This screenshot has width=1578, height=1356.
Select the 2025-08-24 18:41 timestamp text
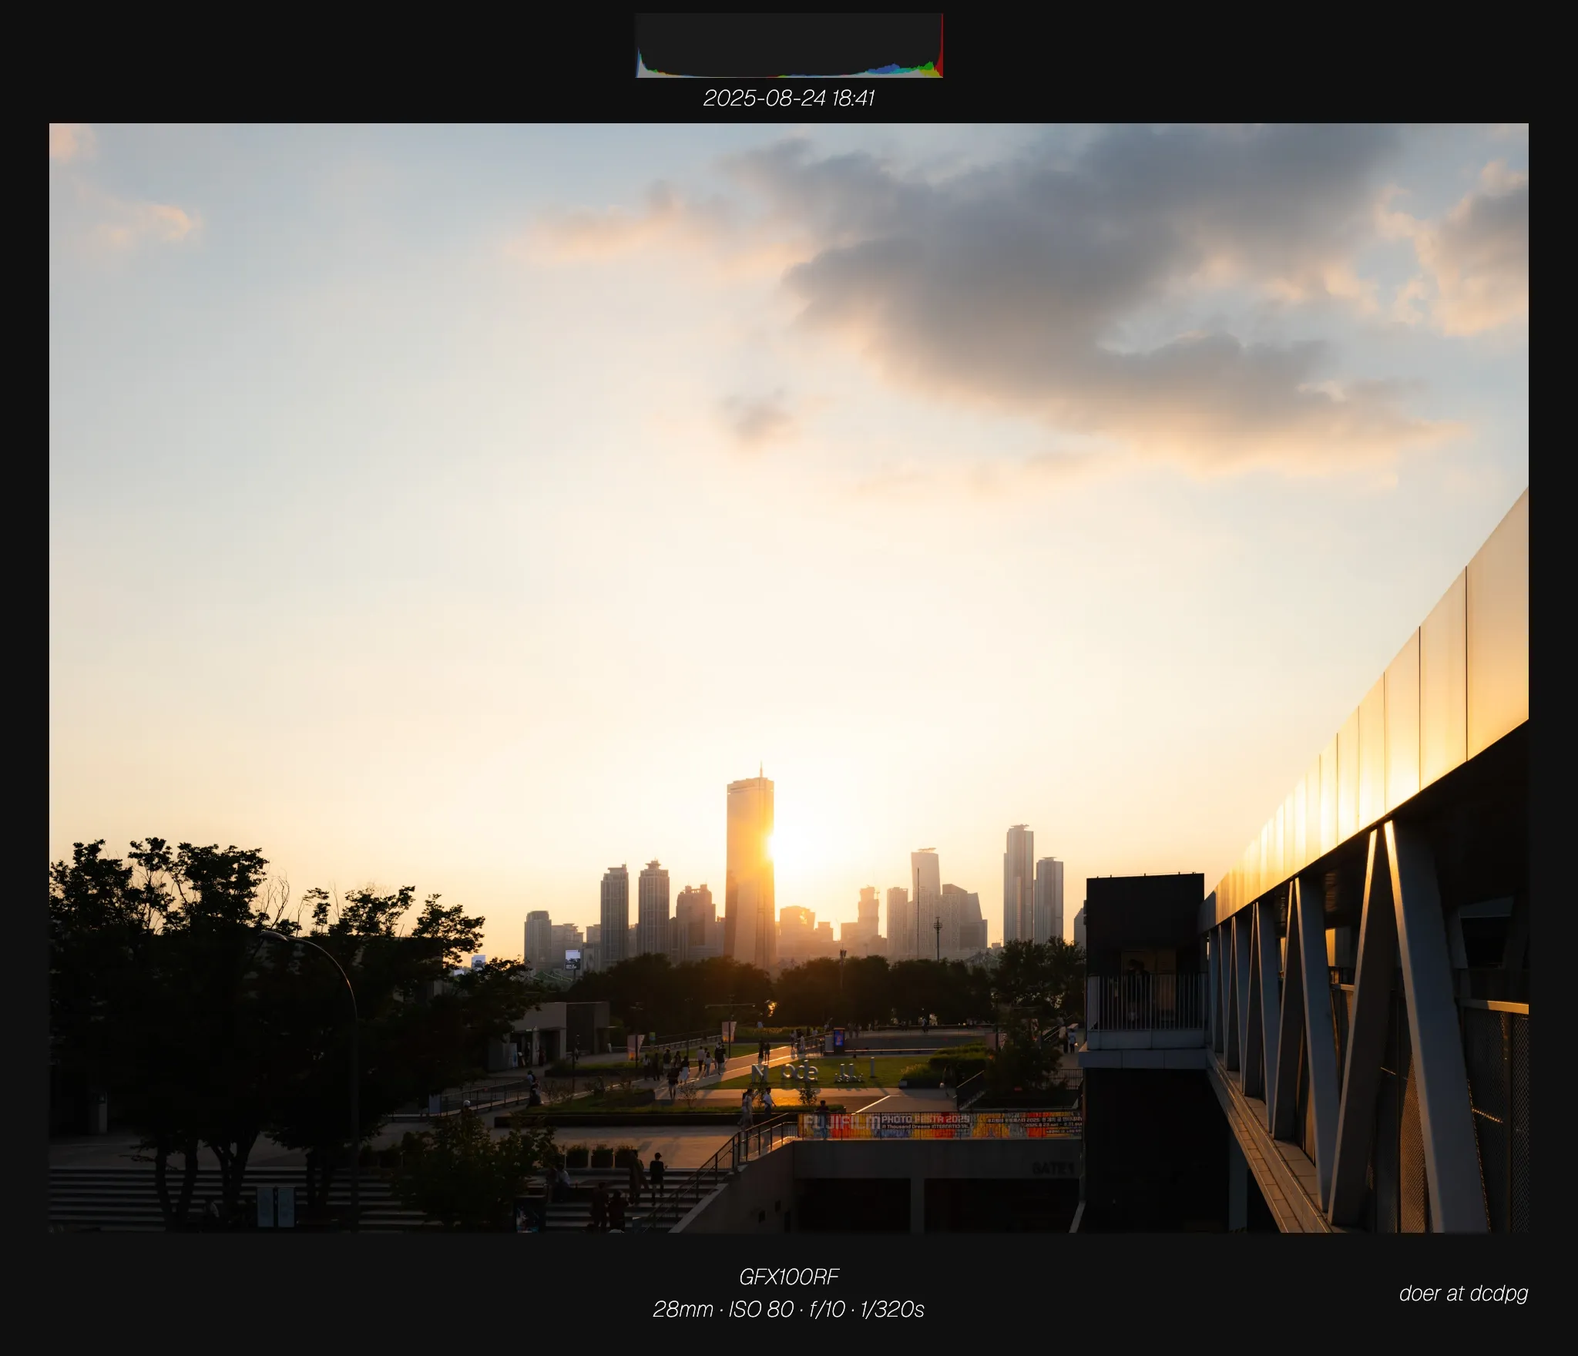pos(789,98)
